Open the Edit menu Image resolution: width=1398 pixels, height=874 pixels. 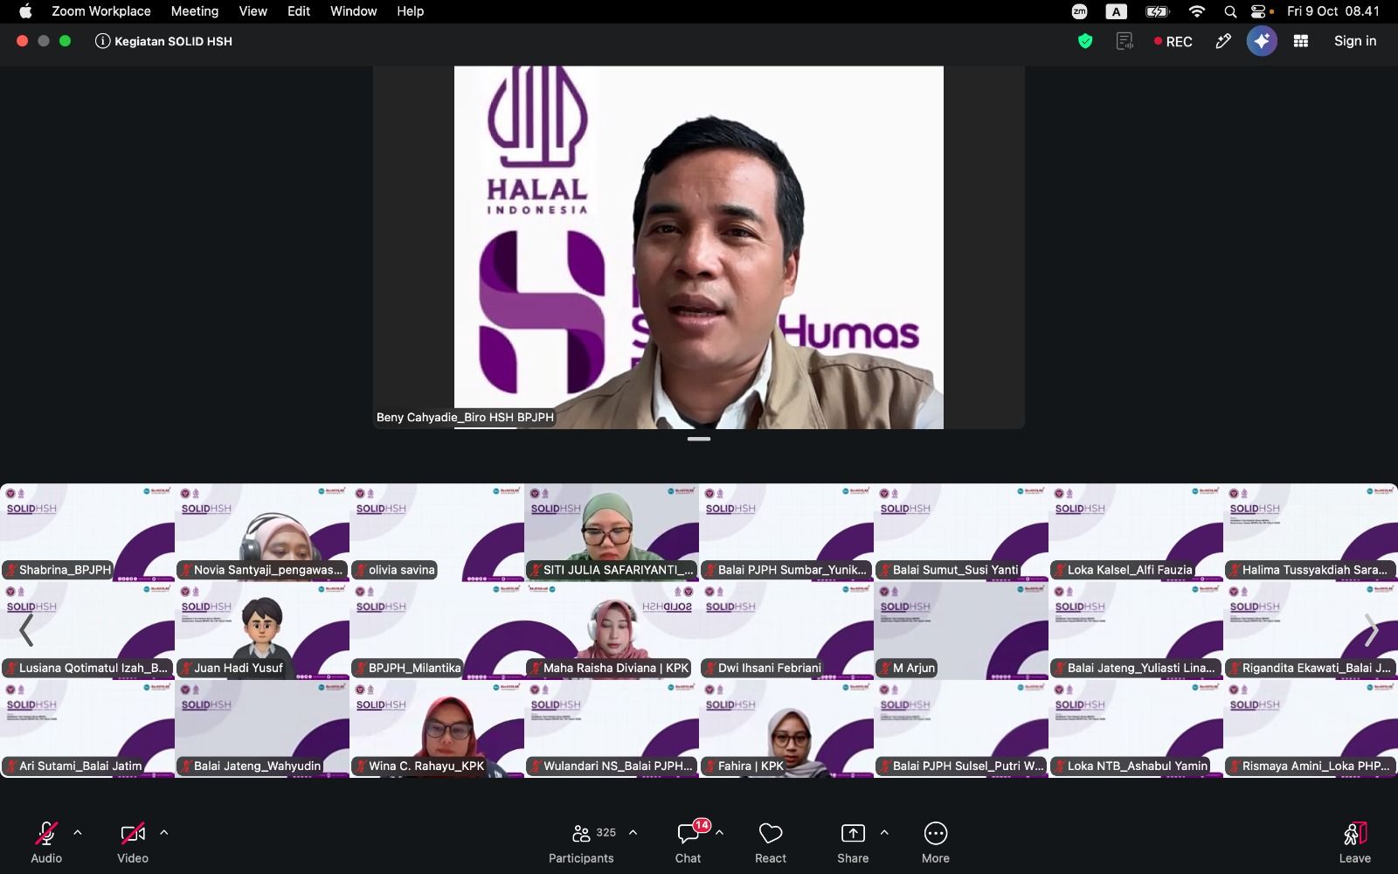click(299, 11)
